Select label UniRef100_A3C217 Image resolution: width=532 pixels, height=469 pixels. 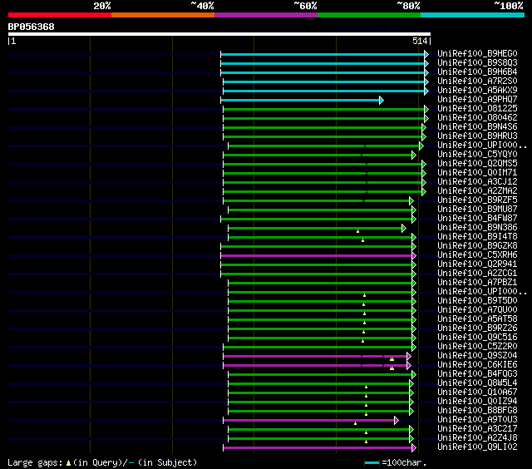pyautogui.click(x=477, y=429)
